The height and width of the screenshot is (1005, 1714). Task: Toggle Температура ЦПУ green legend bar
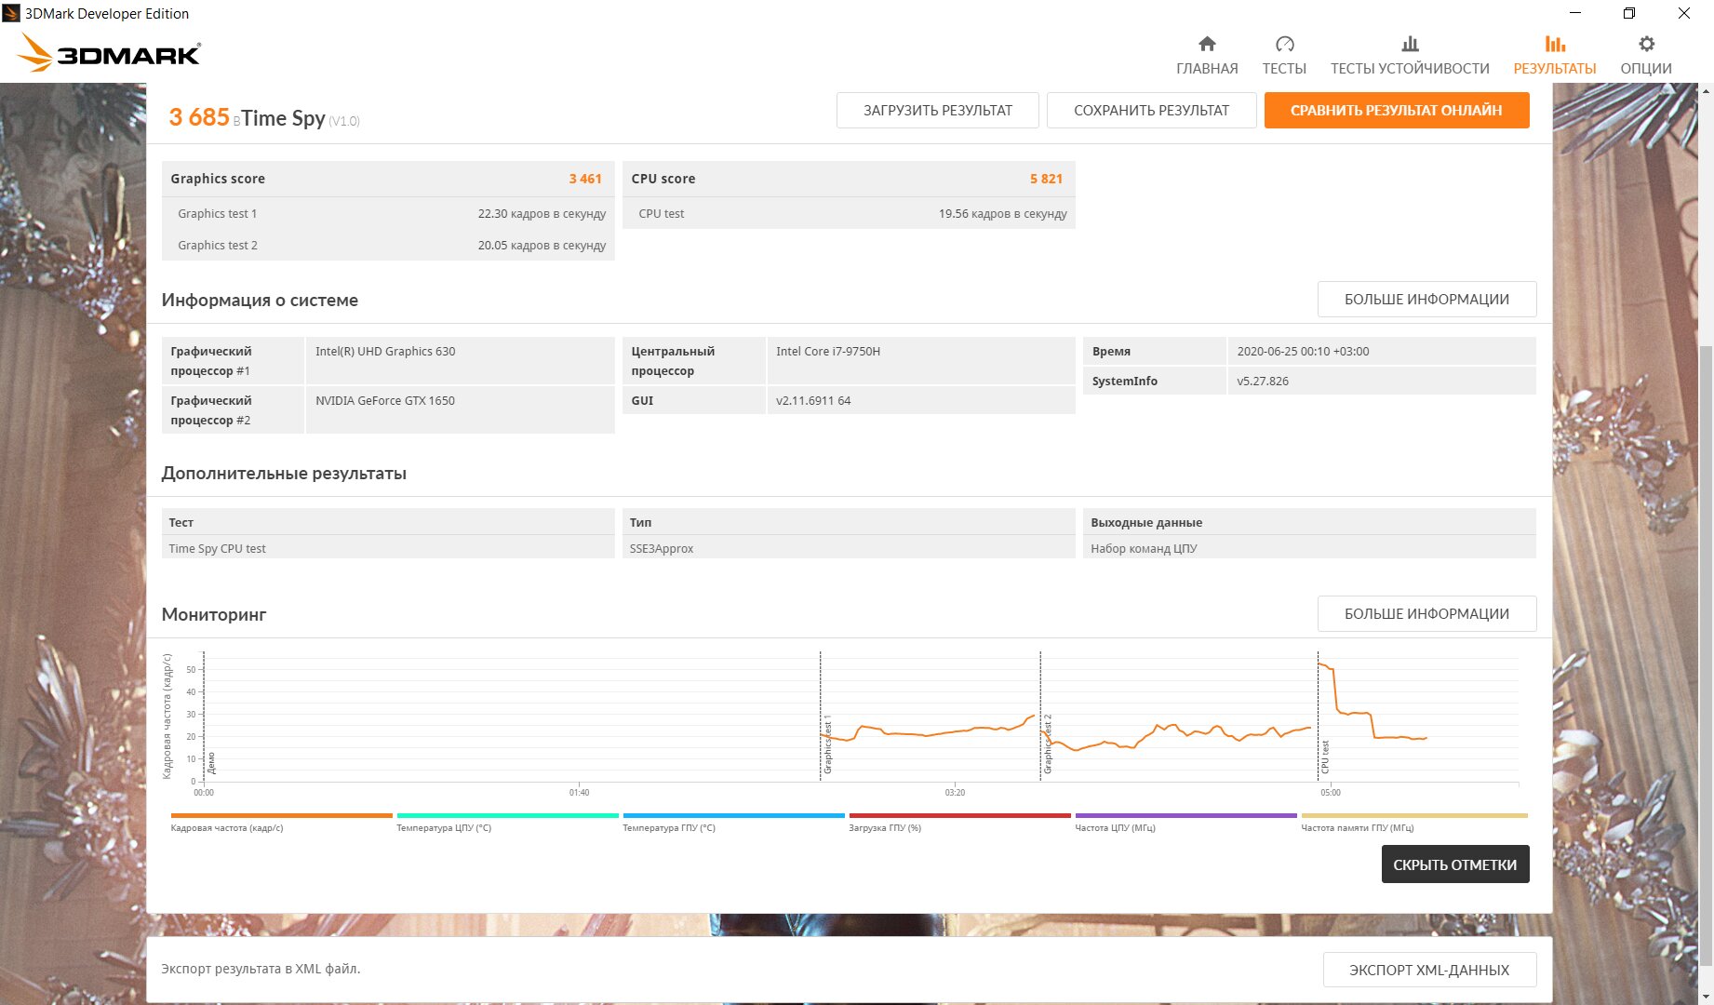507,815
